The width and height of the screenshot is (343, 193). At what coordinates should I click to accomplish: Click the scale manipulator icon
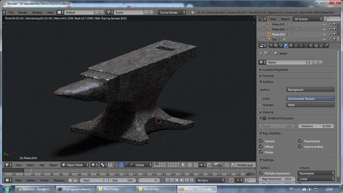[132, 165]
